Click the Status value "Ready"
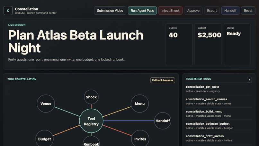This screenshot has height=146, width=259. [x=234, y=34]
